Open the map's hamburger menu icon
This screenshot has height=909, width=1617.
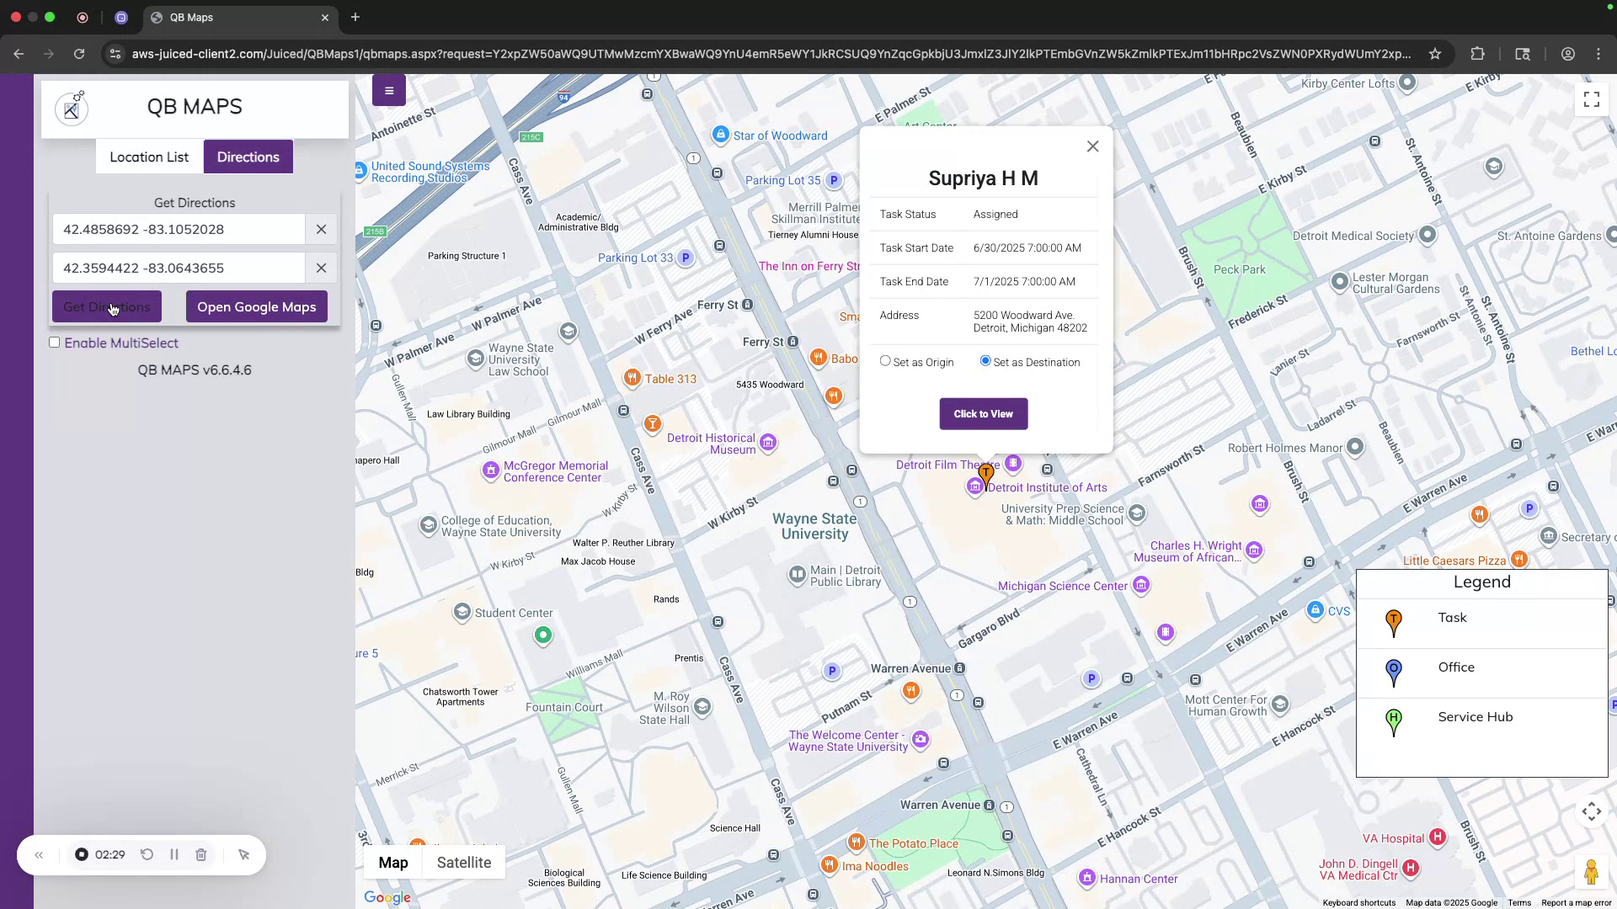(x=388, y=90)
